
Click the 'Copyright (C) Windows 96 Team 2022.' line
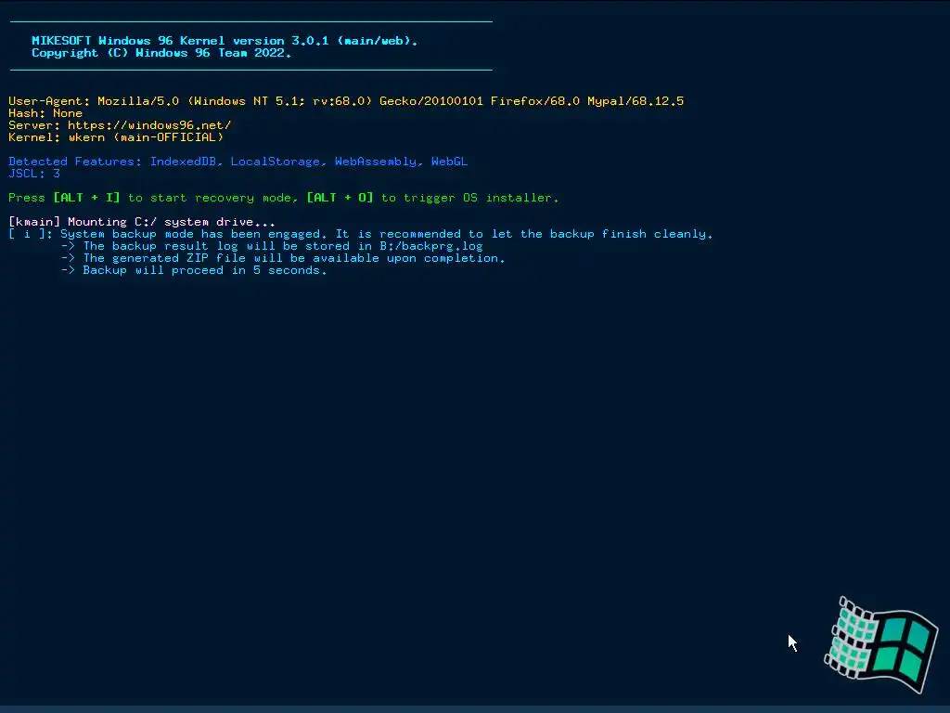click(161, 53)
